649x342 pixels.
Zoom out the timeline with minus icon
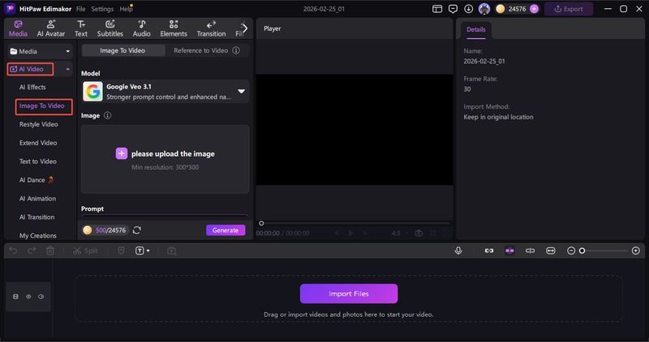571,251
